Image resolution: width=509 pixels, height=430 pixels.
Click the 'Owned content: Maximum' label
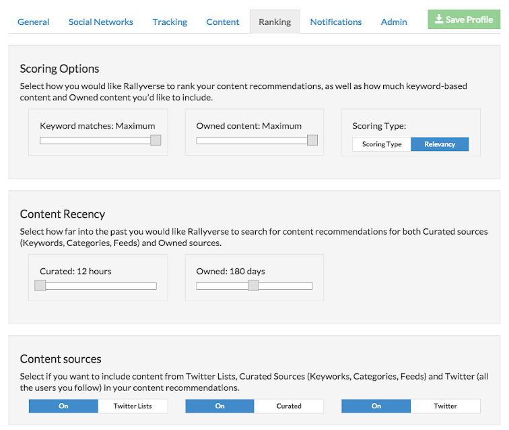249,126
